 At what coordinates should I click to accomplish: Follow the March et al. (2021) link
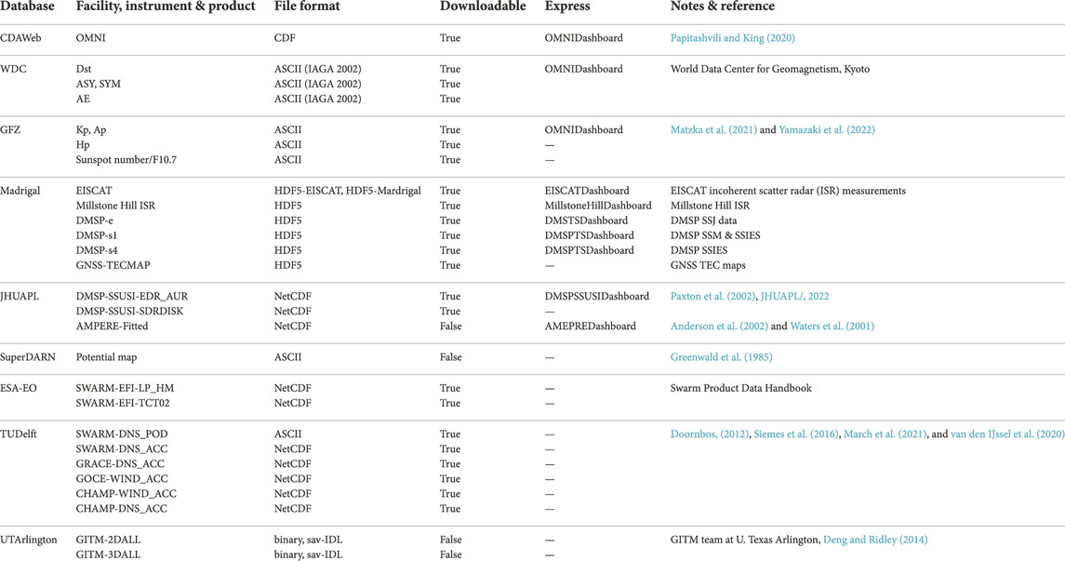click(885, 434)
